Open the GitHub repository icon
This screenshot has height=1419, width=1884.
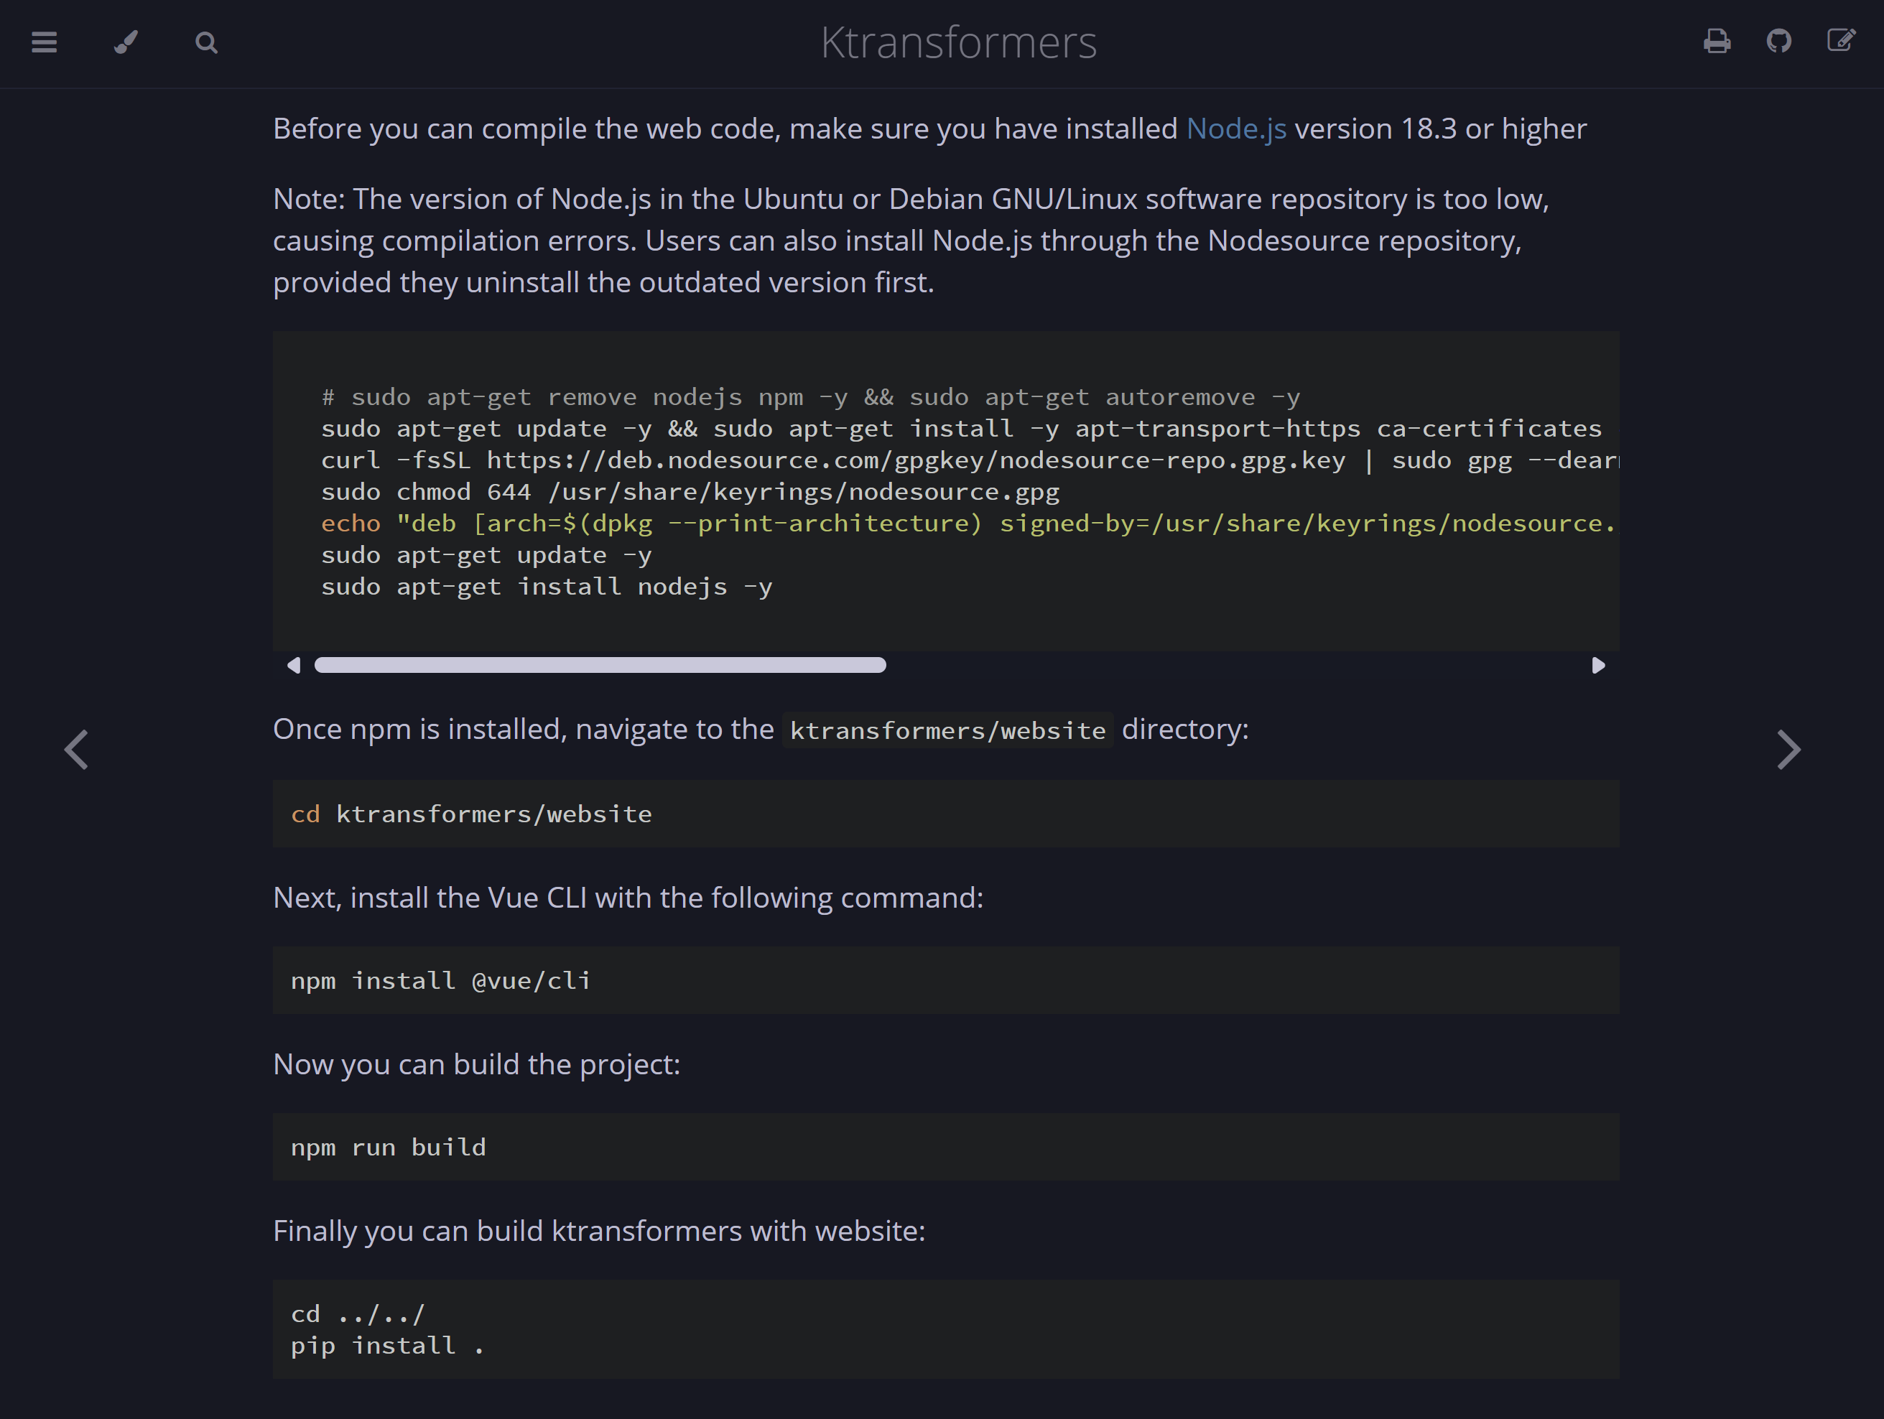coord(1778,41)
